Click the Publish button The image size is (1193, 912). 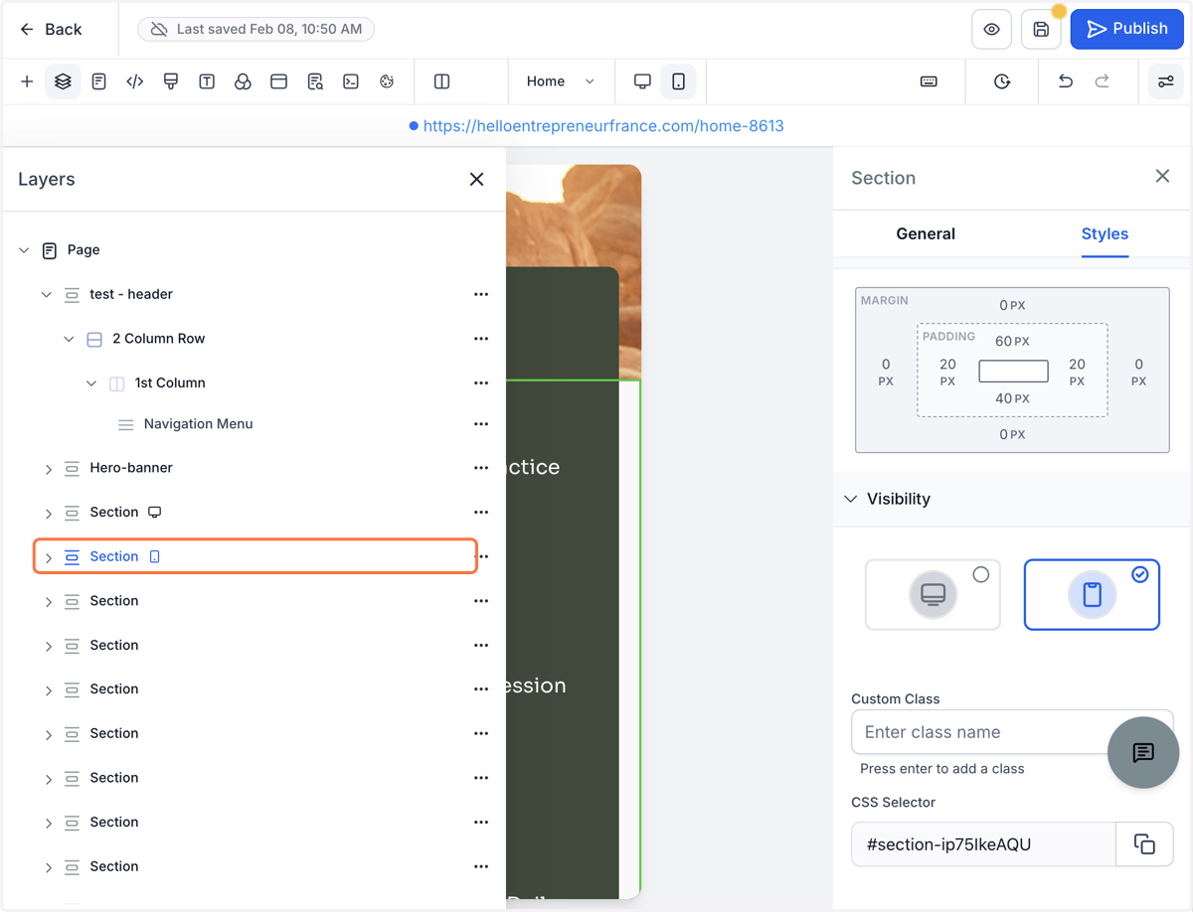click(x=1126, y=30)
